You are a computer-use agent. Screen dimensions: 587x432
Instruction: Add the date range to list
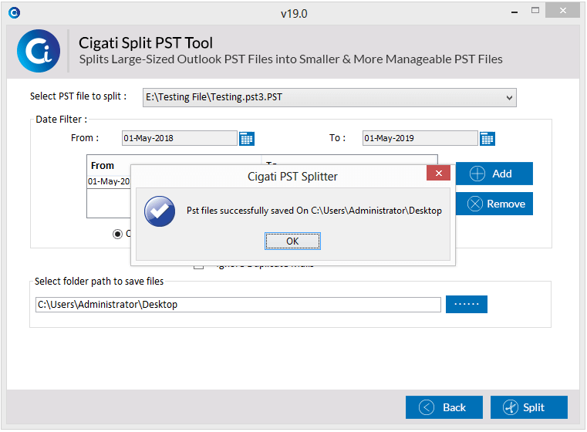[x=494, y=174]
